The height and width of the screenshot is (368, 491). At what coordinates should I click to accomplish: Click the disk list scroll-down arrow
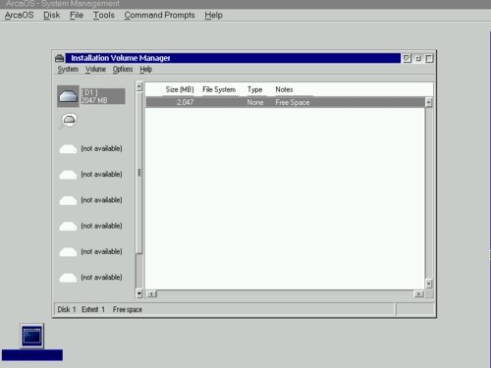pyautogui.click(x=139, y=293)
